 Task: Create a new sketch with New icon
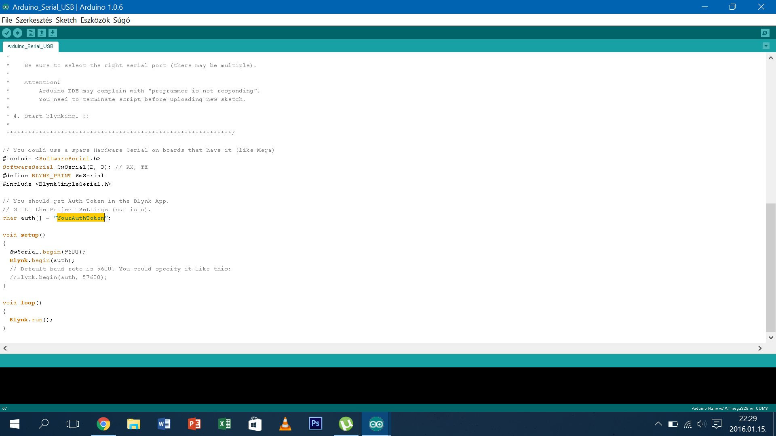click(31, 33)
